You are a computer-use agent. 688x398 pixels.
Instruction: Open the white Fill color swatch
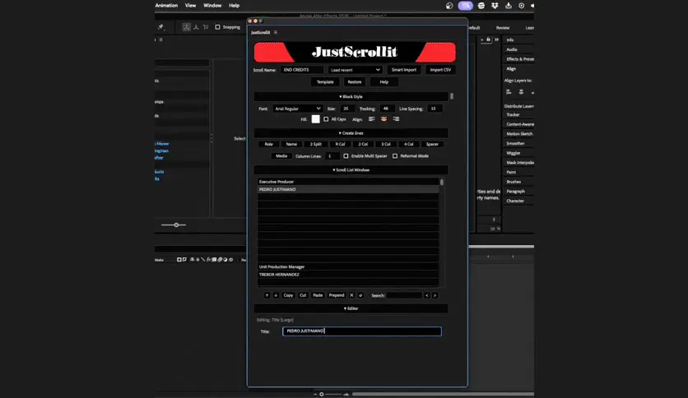pyautogui.click(x=315, y=119)
